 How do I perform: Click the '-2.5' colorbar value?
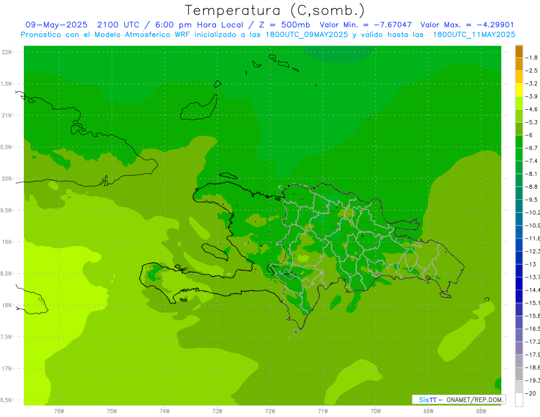(x=532, y=71)
